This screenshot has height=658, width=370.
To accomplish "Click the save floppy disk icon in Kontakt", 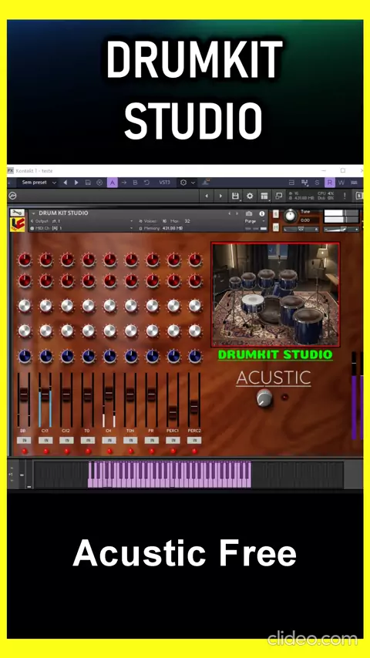I will (235, 196).
